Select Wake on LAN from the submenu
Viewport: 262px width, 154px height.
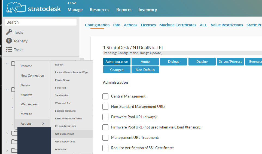point(63,103)
